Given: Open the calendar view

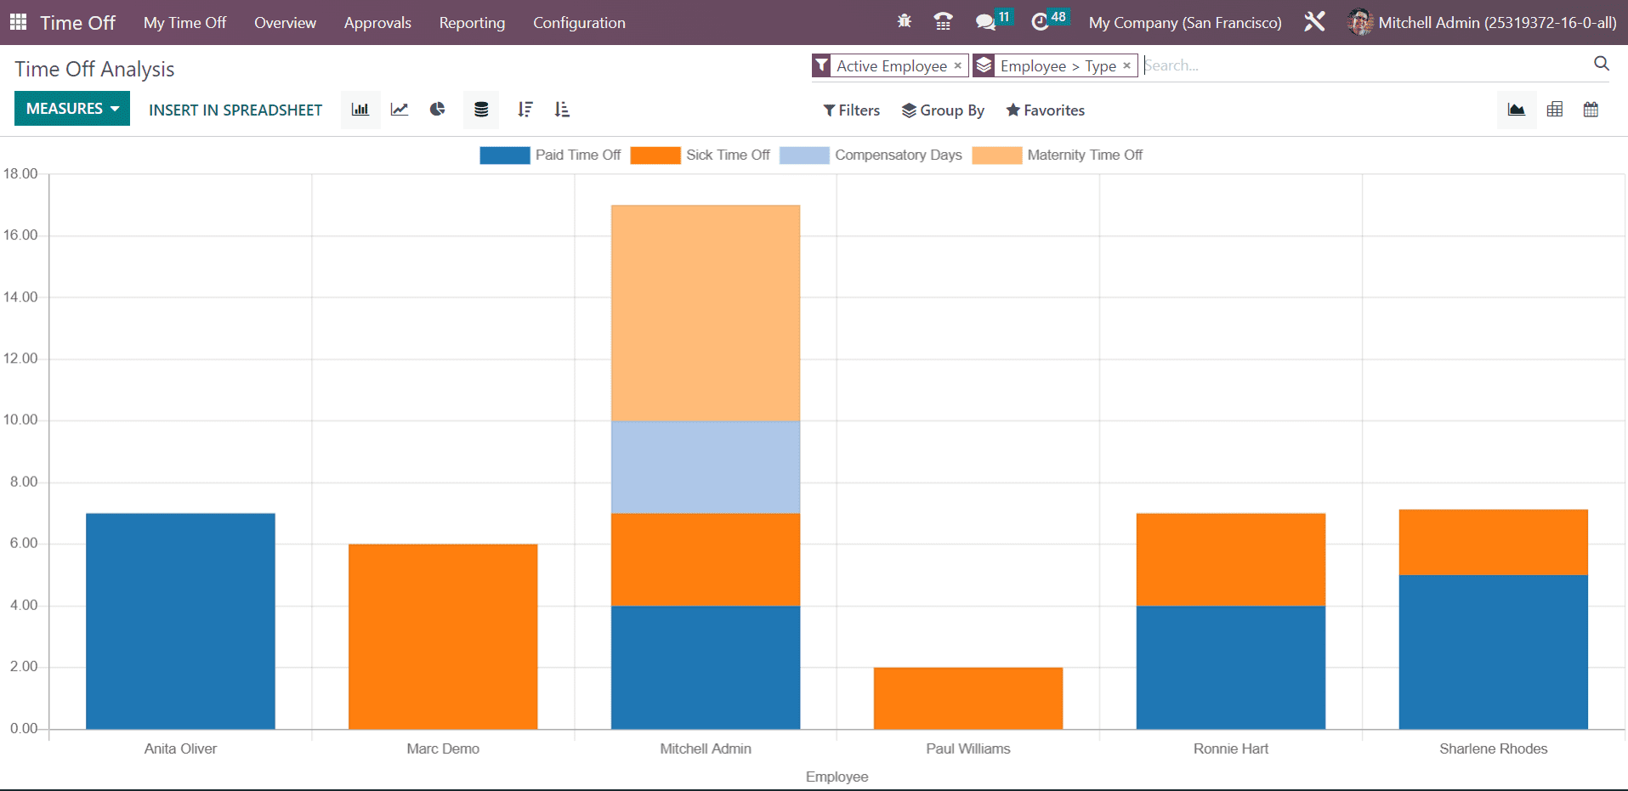Looking at the screenshot, I should (x=1591, y=110).
